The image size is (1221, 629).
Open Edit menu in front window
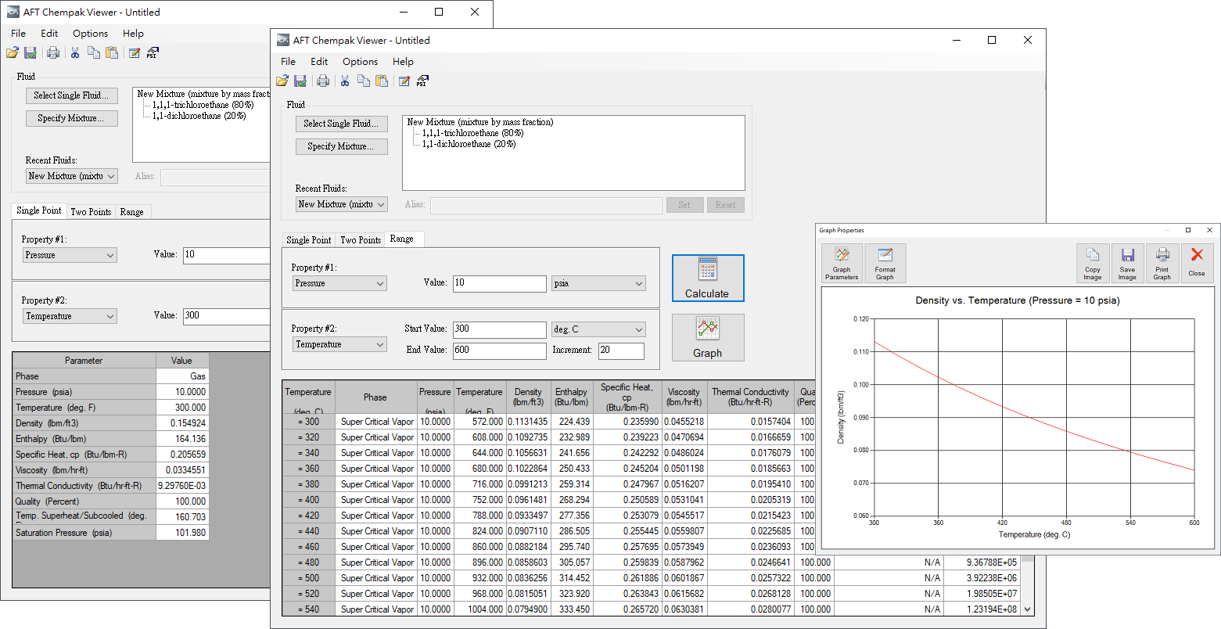tap(319, 62)
